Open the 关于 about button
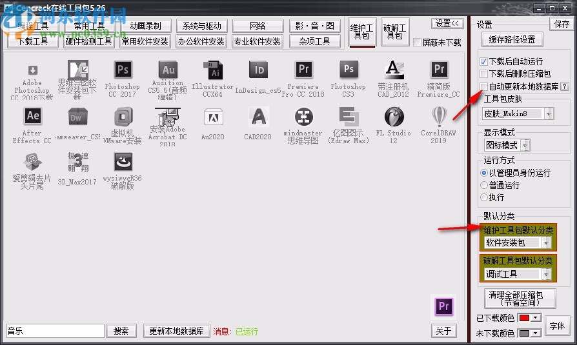 coord(443,331)
